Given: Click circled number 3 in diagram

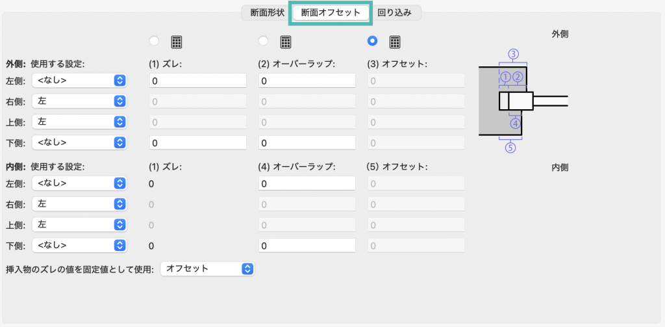Looking at the screenshot, I should click(x=513, y=54).
